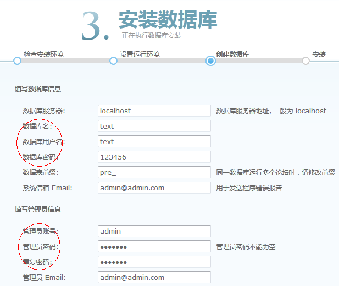Select the 安装 step label

pyautogui.click(x=319, y=54)
